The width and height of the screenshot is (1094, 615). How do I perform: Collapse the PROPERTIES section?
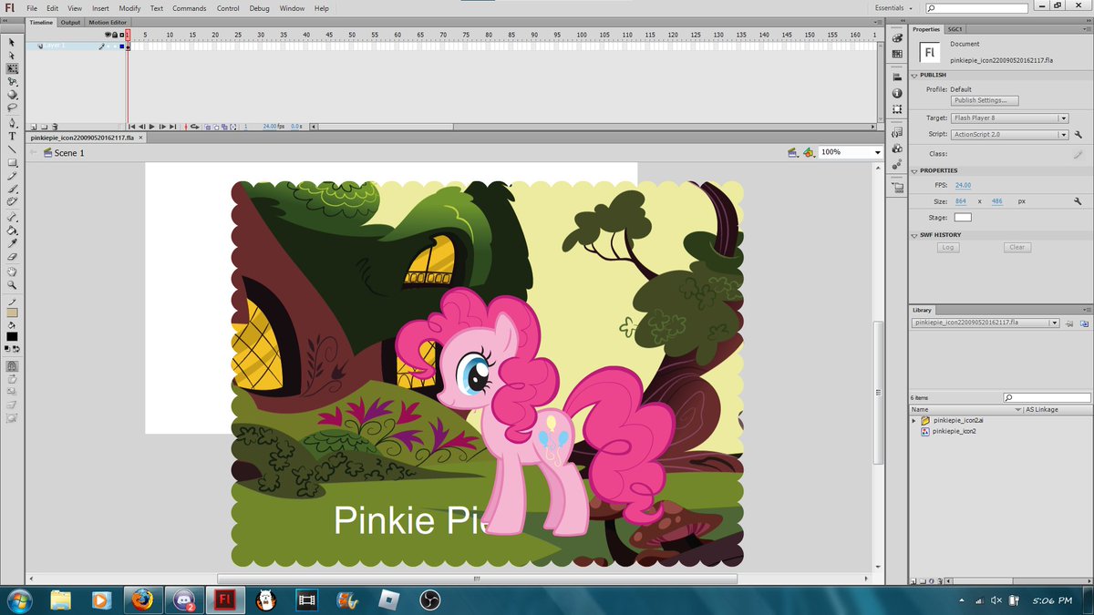(x=913, y=170)
